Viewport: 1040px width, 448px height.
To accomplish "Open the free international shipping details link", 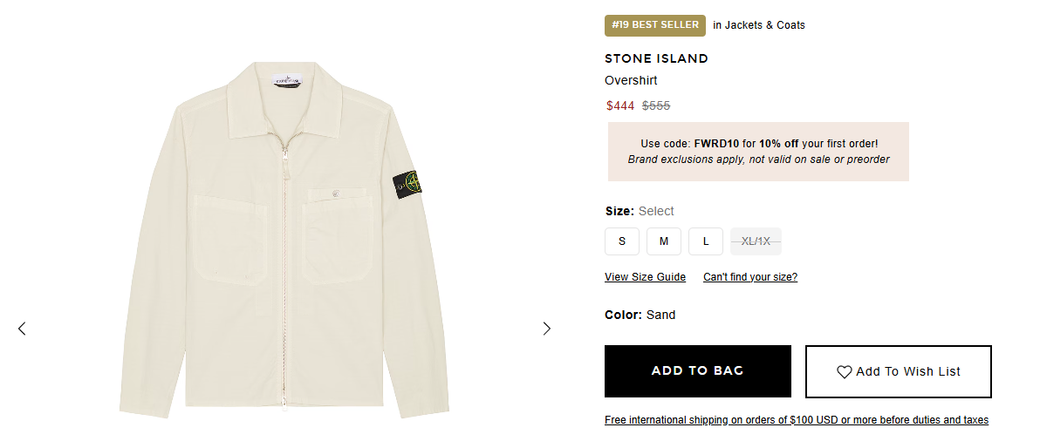I will tap(796, 420).
